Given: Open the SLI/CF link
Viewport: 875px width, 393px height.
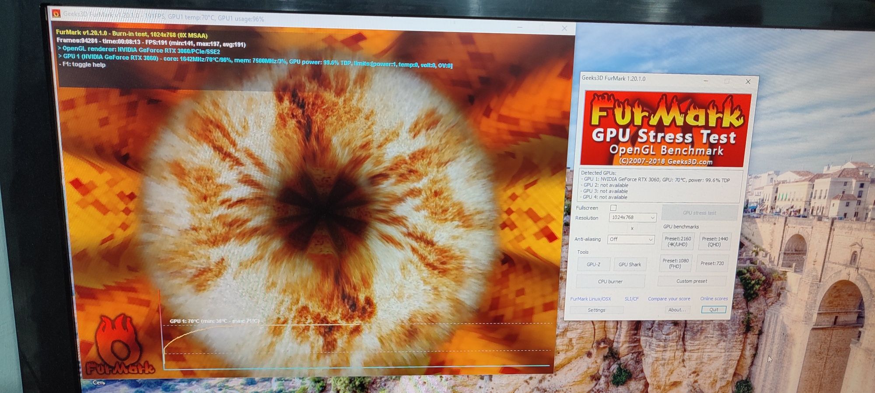Looking at the screenshot, I should coord(631,299).
